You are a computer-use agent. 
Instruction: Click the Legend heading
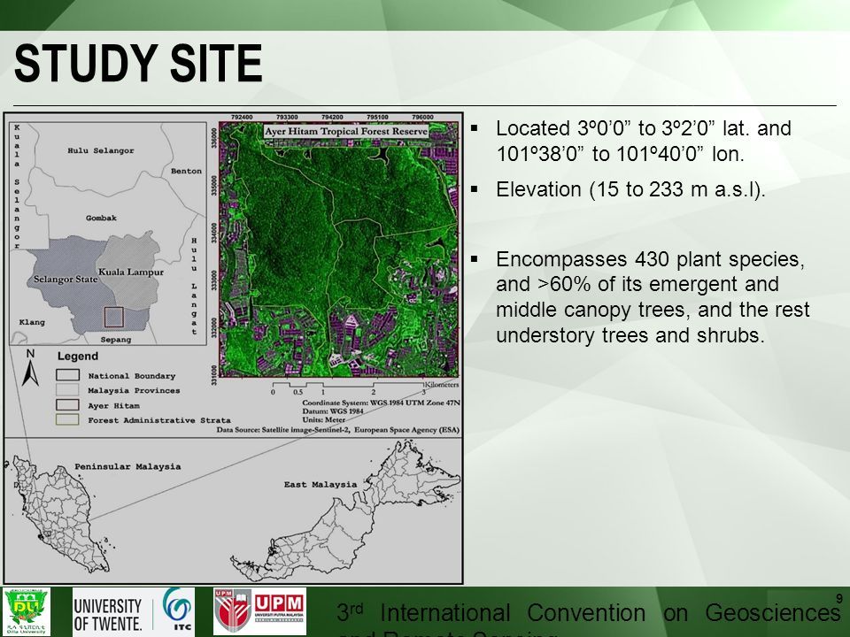pyautogui.click(x=78, y=356)
